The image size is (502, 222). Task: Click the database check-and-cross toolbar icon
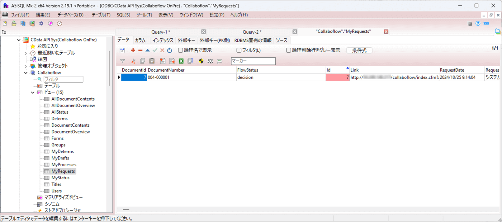click(x=32, y=23)
